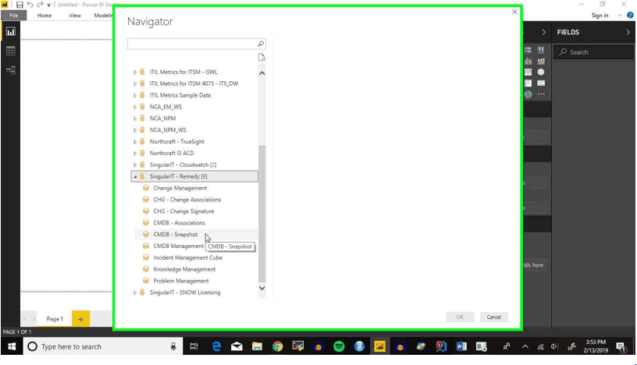637x365 pixels.
Task: Open the Relationships model view icon
Action: point(11,70)
